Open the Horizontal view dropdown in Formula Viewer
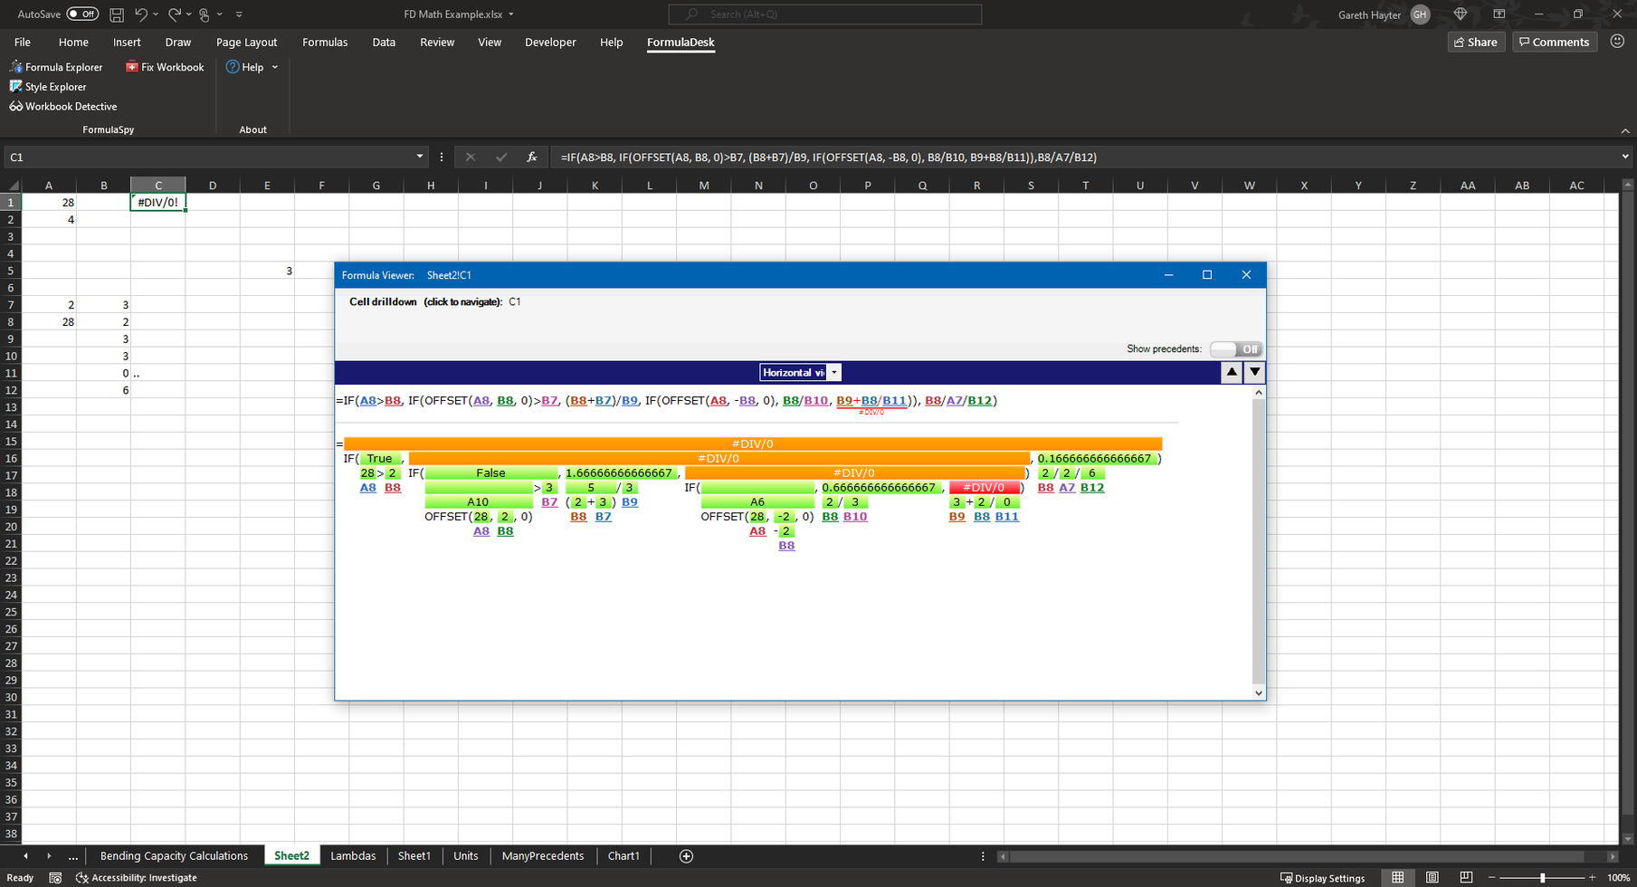Screen dimensions: 1637x887 [833, 372]
